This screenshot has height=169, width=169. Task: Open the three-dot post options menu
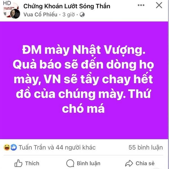point(141,5)
